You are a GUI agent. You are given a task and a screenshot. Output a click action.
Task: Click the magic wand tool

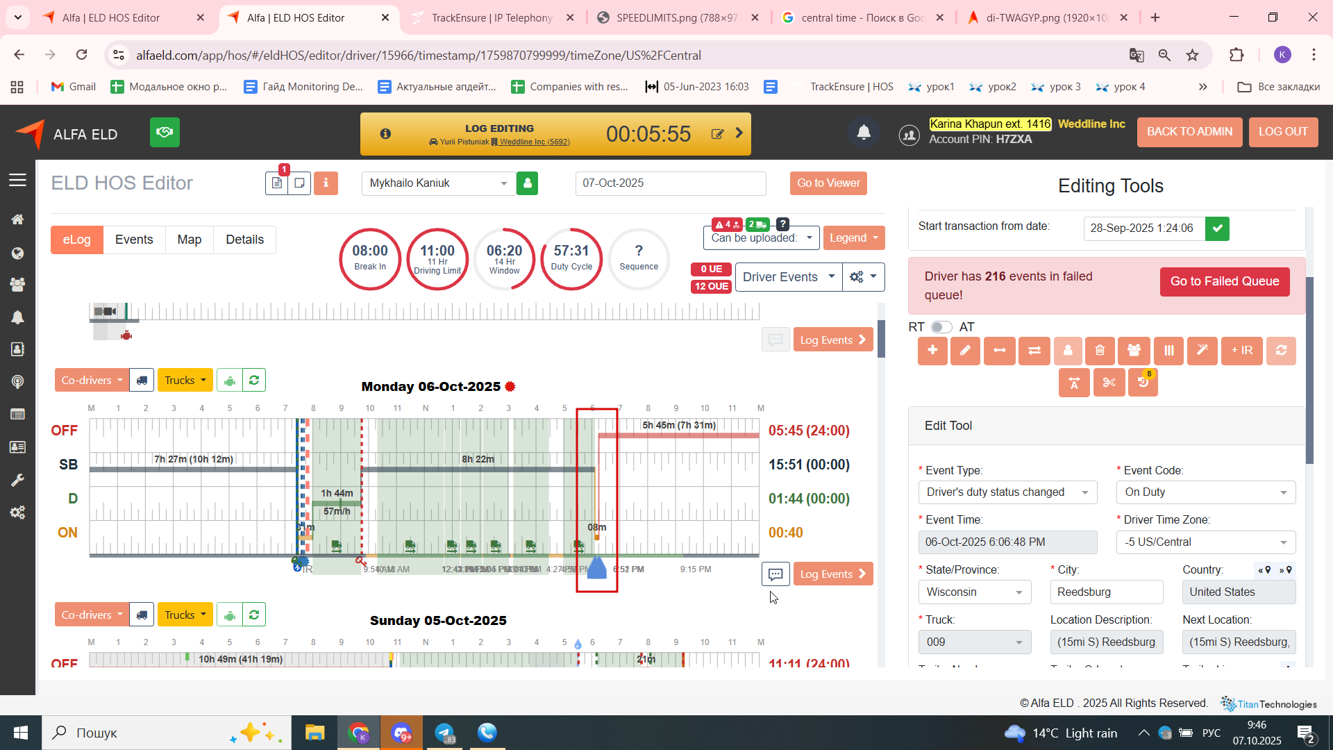[x=1202, y=351]
